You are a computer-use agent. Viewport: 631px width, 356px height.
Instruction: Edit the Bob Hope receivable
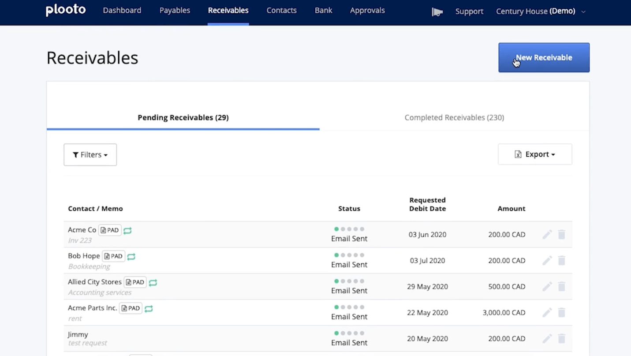point(547,261)
